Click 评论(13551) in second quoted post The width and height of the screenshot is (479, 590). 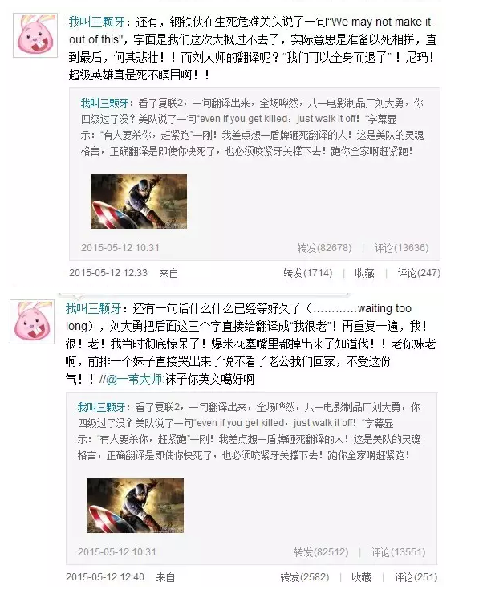[398, 552]
